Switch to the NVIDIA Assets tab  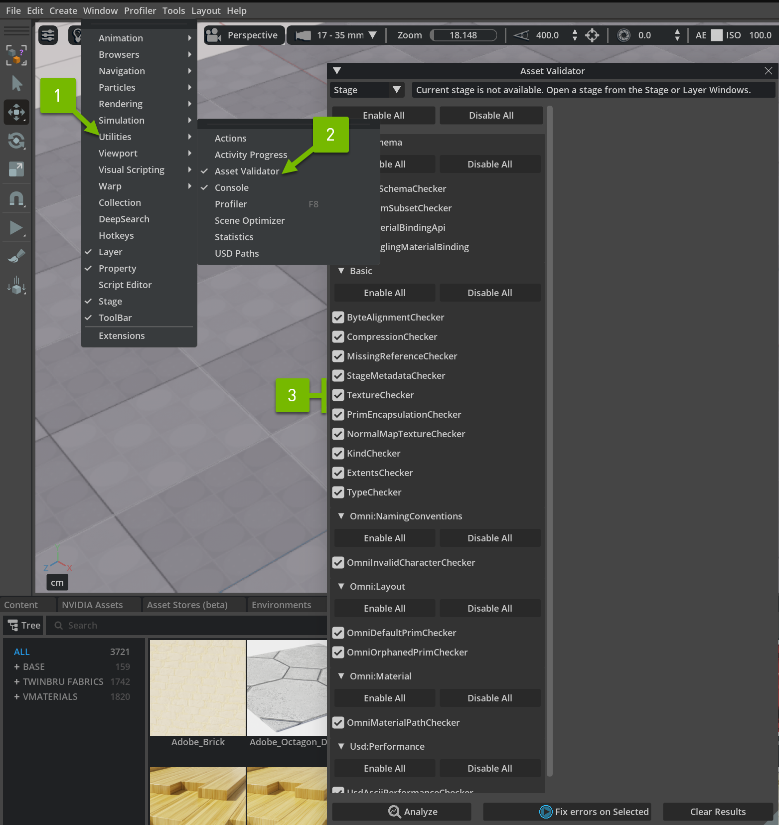click(x=92, y=605)
